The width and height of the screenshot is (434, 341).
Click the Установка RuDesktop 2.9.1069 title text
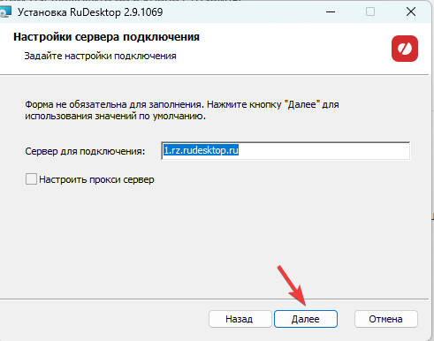pos(90,12)
